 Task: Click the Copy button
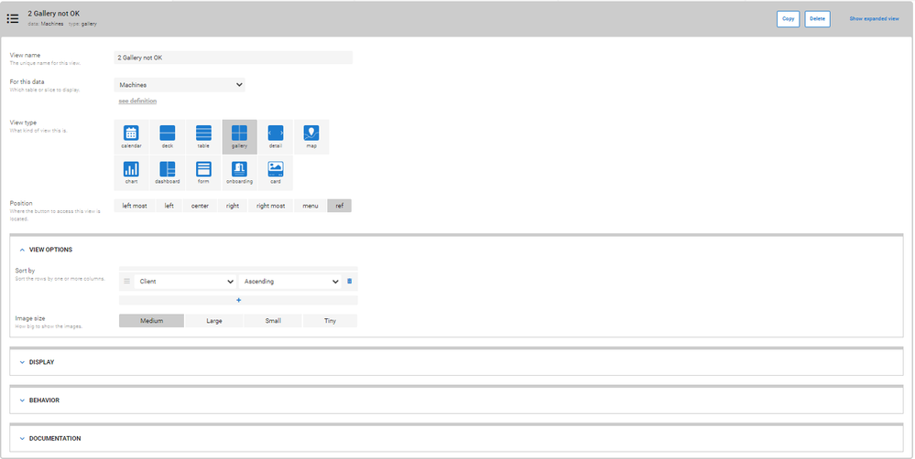point(789,18)
